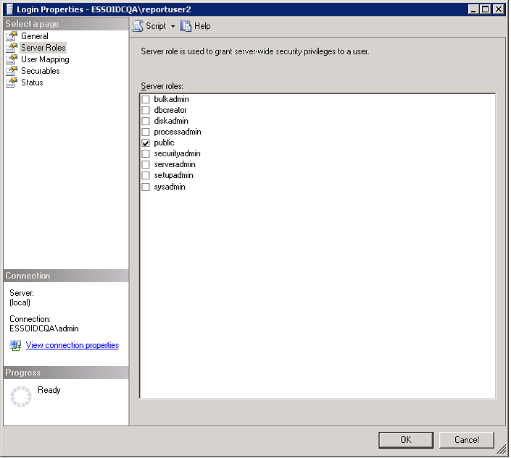This screenshot has height=458, width=511.
Task: Click the window resize grip corner
Action: click(502, 450)
